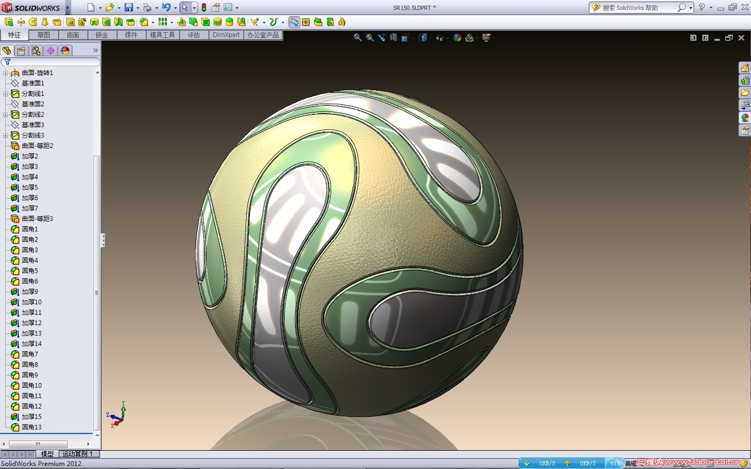Screen dimensions: 751x469
Task: Open the View Settings monitor icon
Action: point(487,38)
